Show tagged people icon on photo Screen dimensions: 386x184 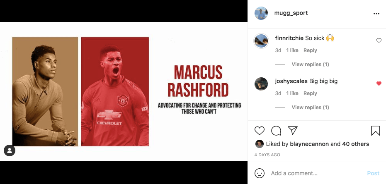tap(10, 151)
